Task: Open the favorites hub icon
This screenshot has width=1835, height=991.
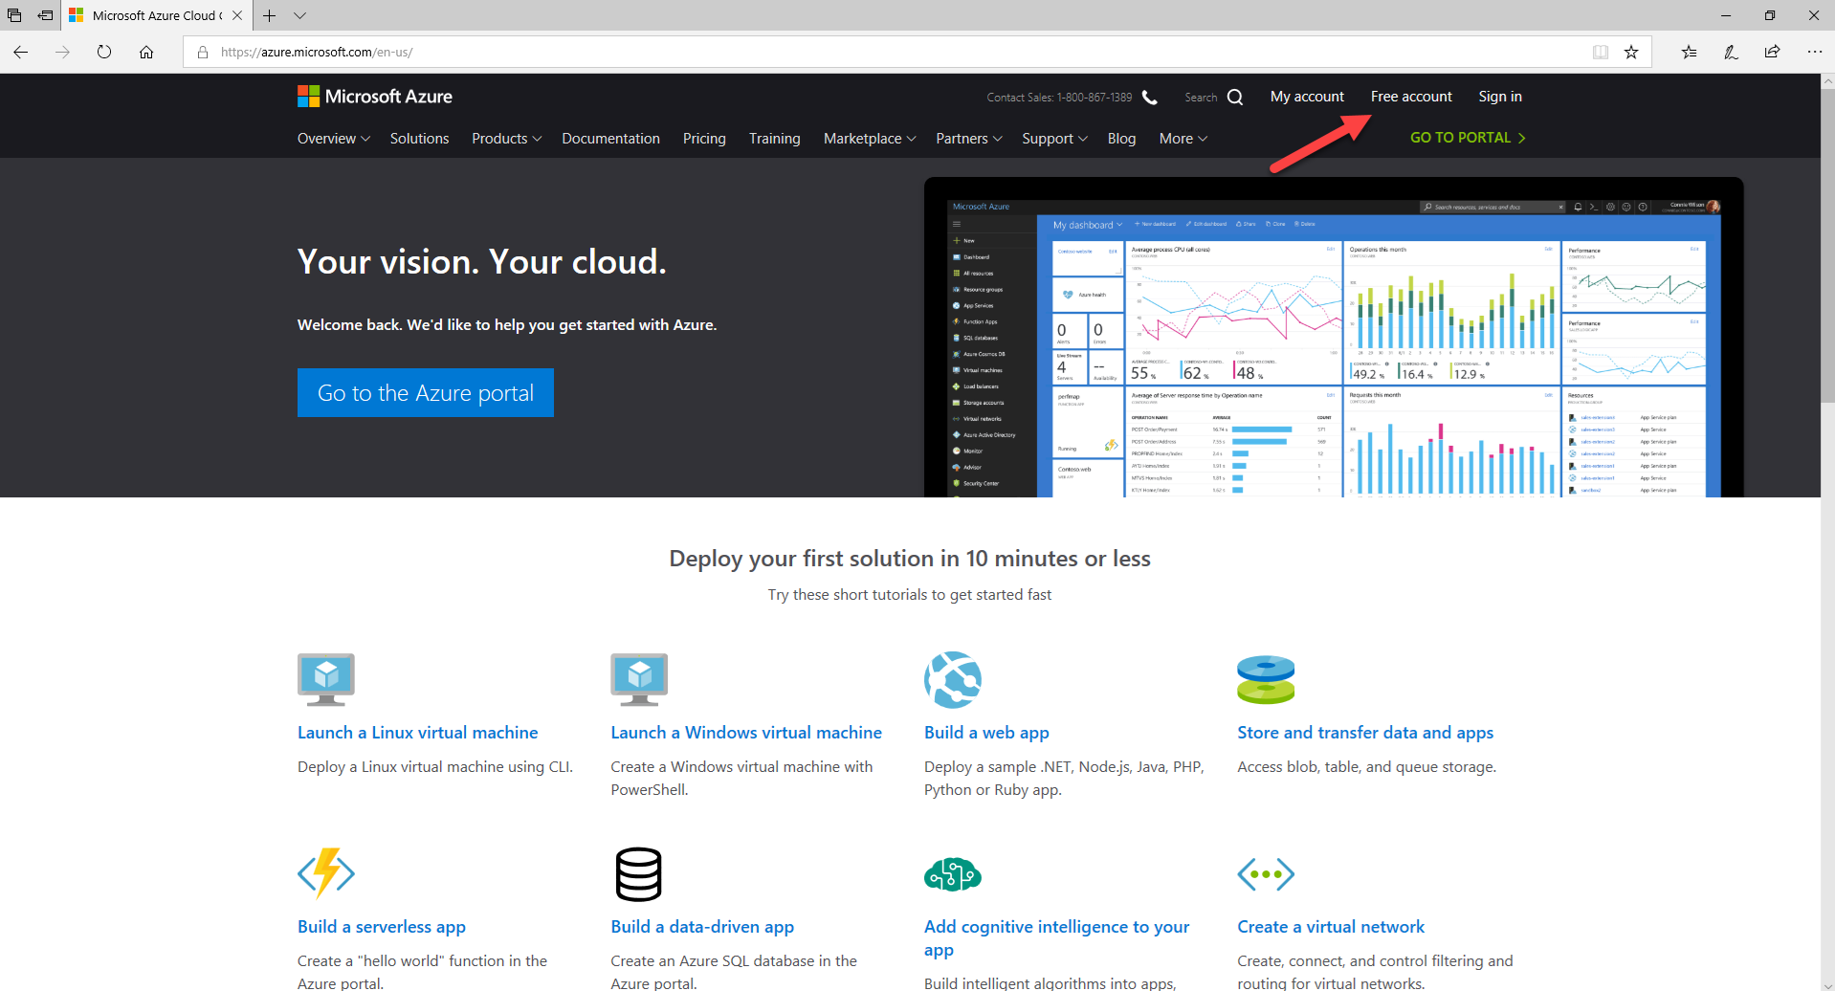Action: (1690, 53)
